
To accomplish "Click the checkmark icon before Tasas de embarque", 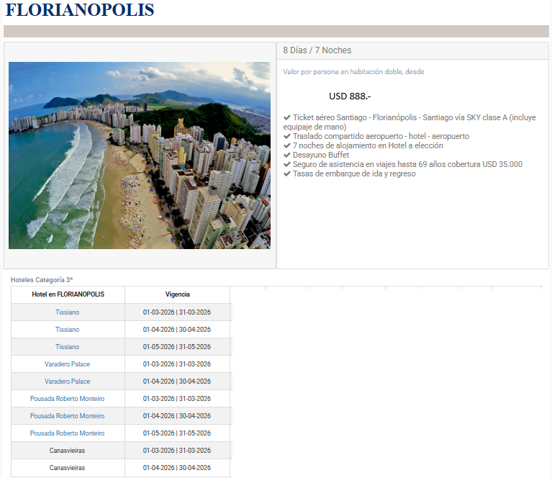I will click(287, 173).
